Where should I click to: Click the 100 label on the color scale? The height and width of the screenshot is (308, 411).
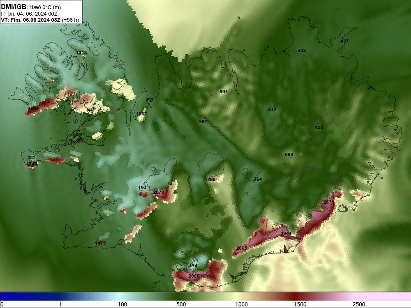point(122,304)
